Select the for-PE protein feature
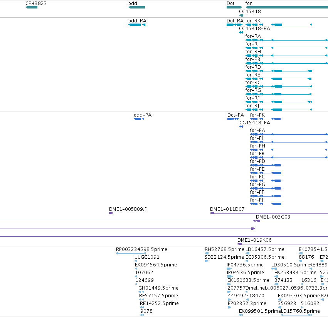 (266, 173)
